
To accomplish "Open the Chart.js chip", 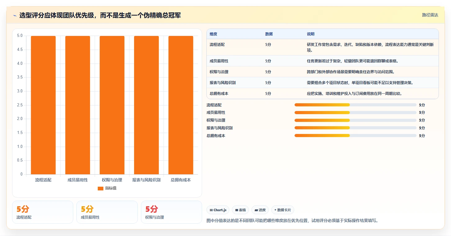I will 218,210.
